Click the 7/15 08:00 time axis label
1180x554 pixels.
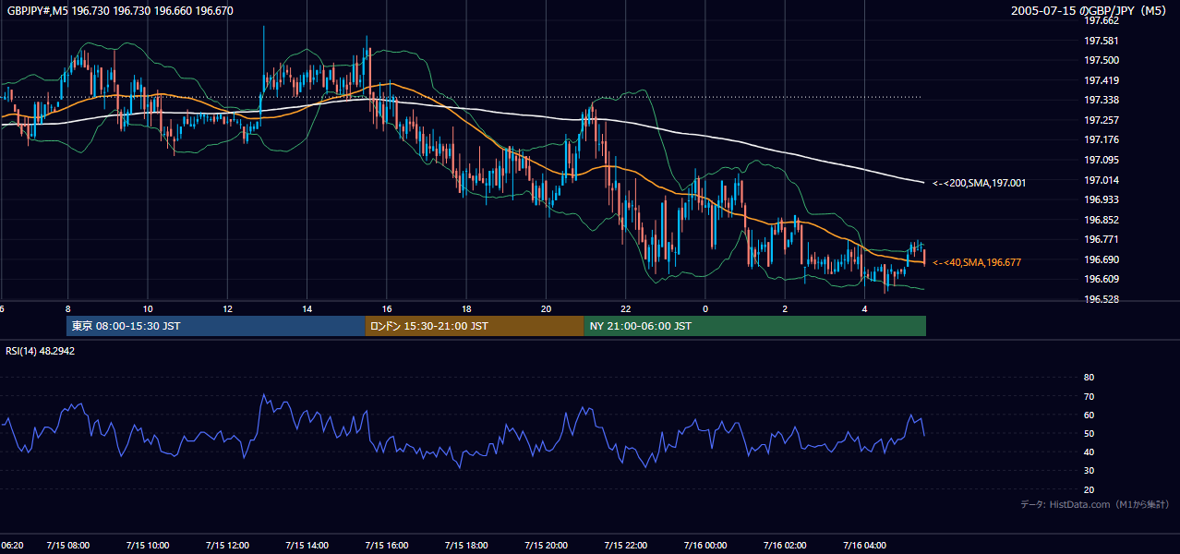coord(67,546)
